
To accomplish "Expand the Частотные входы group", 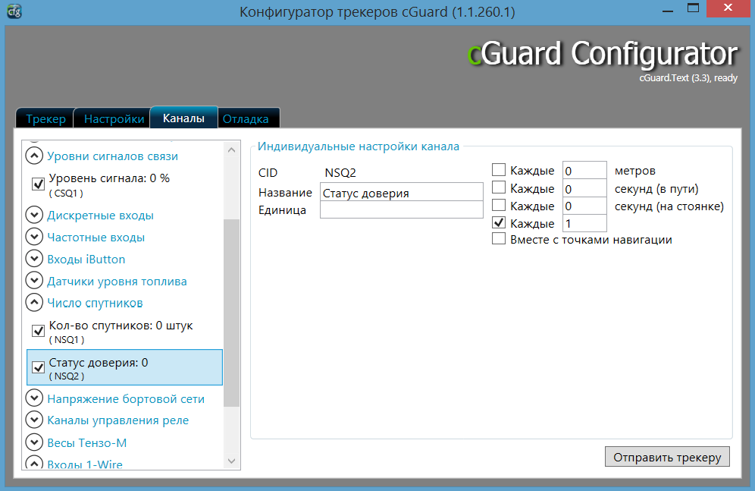I will (x=34, y=237).
